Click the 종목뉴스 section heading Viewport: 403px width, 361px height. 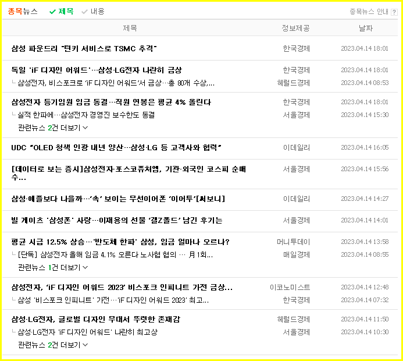pos(23,11)
